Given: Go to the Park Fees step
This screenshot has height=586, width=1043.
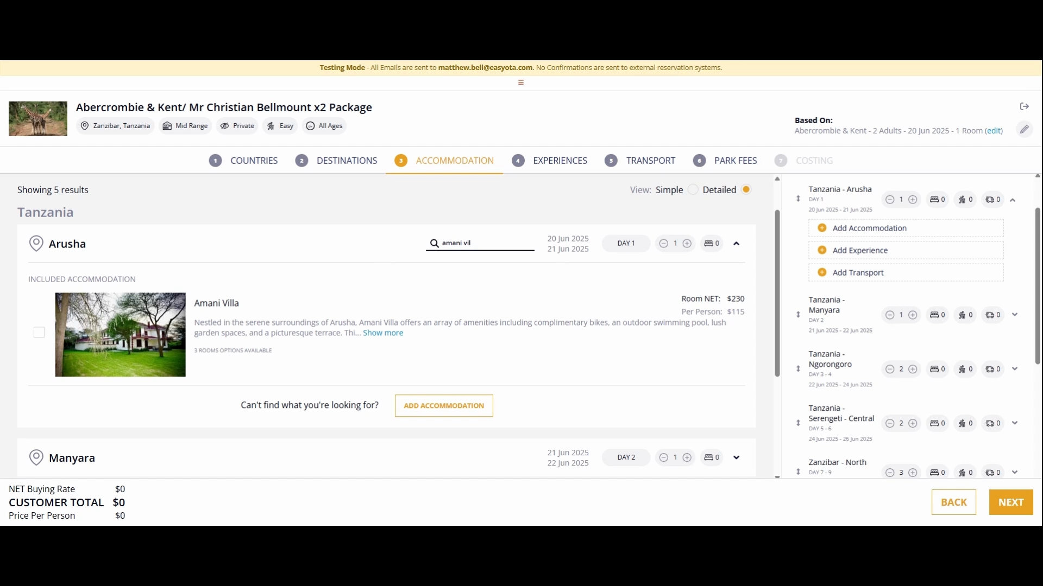Looking at the screenshot, I should click(x=725, y=161).
